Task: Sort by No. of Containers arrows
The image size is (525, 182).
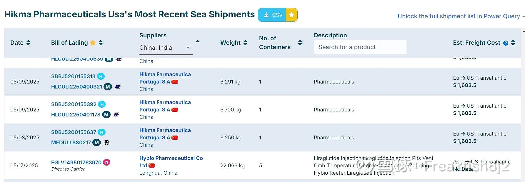Action: pyautogui.click(x=300, y=43)
